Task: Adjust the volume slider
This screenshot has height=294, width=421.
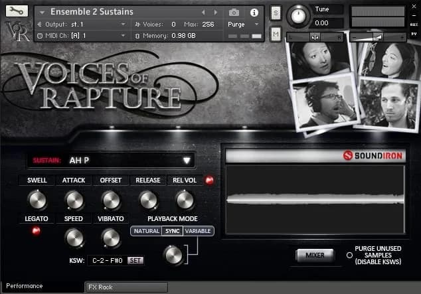Action: point(378,37)
